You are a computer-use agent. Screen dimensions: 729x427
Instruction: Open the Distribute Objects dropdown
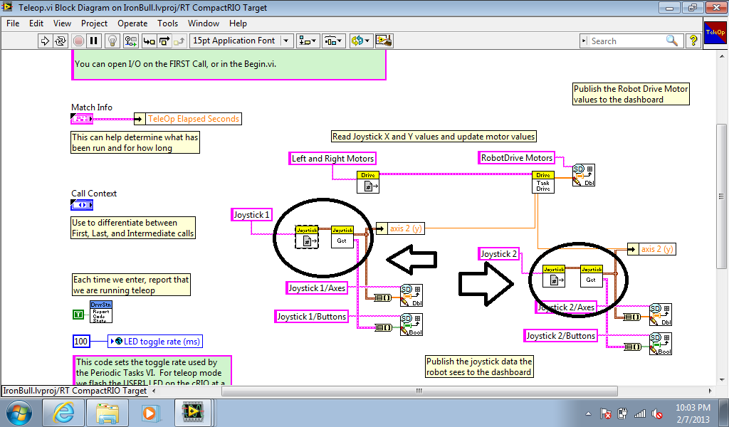[x=333, y=41]
